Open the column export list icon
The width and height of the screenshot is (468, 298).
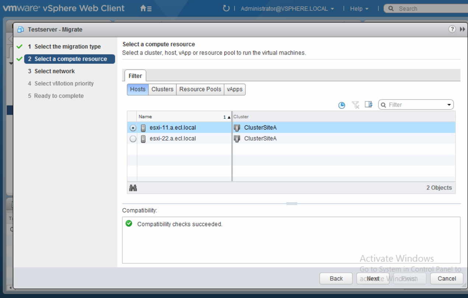pos(369,105)
